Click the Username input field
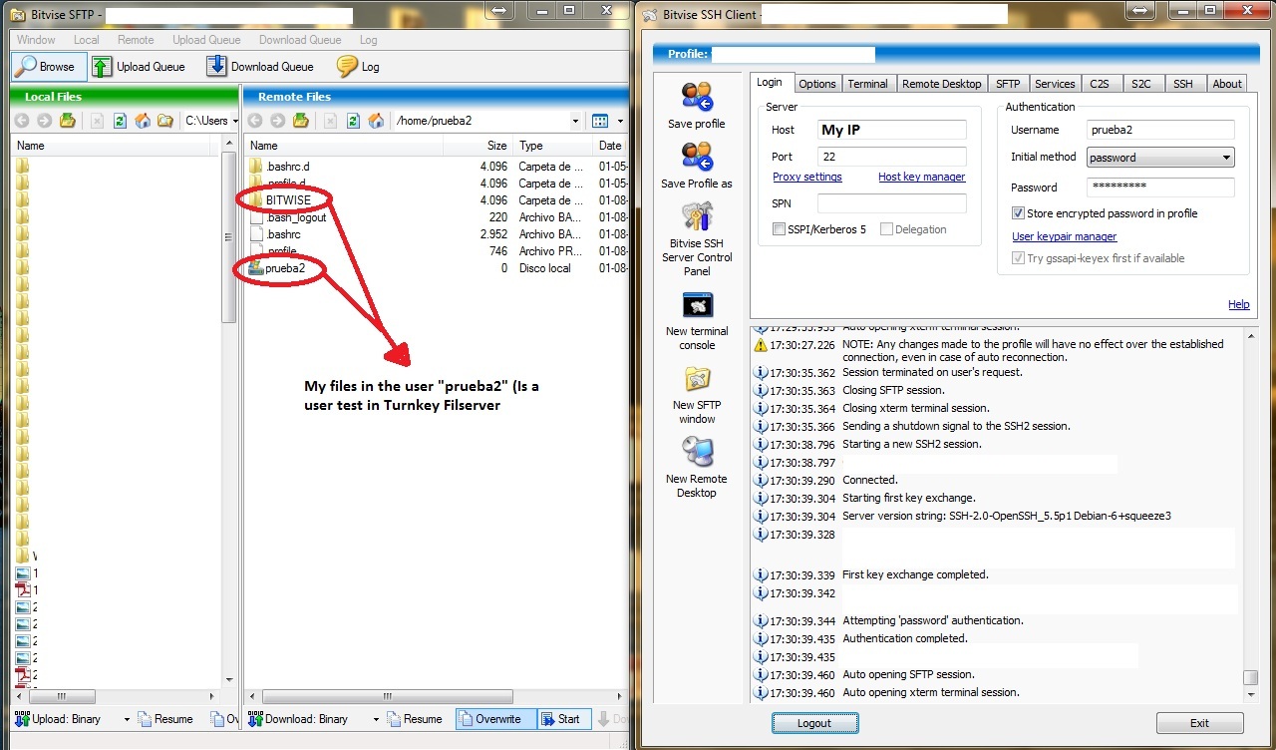Screen dimensions: 1276x750 (1160, 130)
